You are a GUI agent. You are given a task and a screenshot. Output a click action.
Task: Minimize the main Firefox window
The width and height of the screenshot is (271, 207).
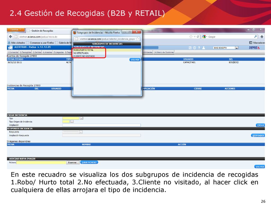click(248, 30)
